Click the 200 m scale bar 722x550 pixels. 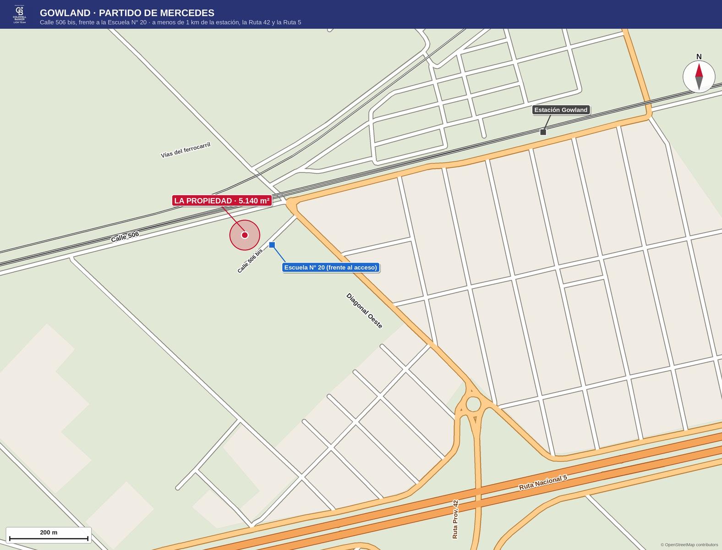pos(49,535)
